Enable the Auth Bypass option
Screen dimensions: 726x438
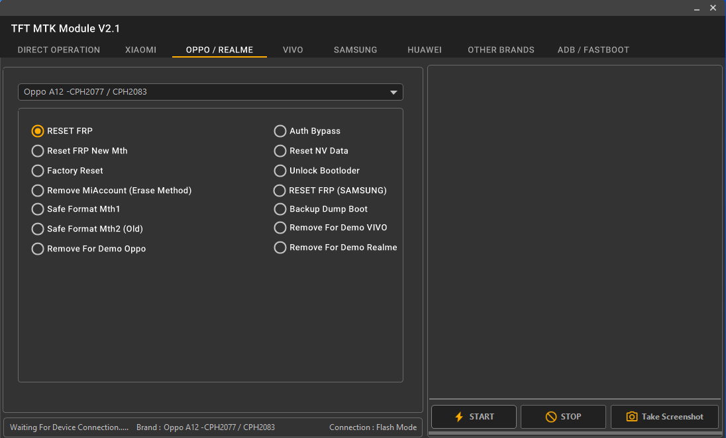click(x=280, y=131)
